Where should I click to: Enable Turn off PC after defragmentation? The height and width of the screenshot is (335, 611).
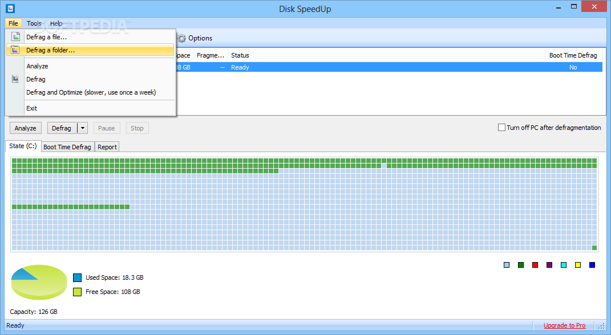tap(501, 127)
